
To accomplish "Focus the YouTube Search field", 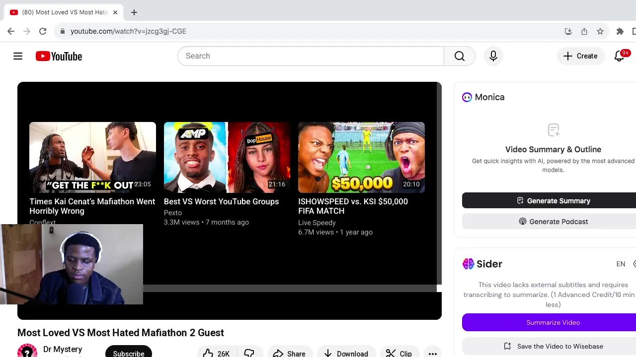I will pos(311,56).
